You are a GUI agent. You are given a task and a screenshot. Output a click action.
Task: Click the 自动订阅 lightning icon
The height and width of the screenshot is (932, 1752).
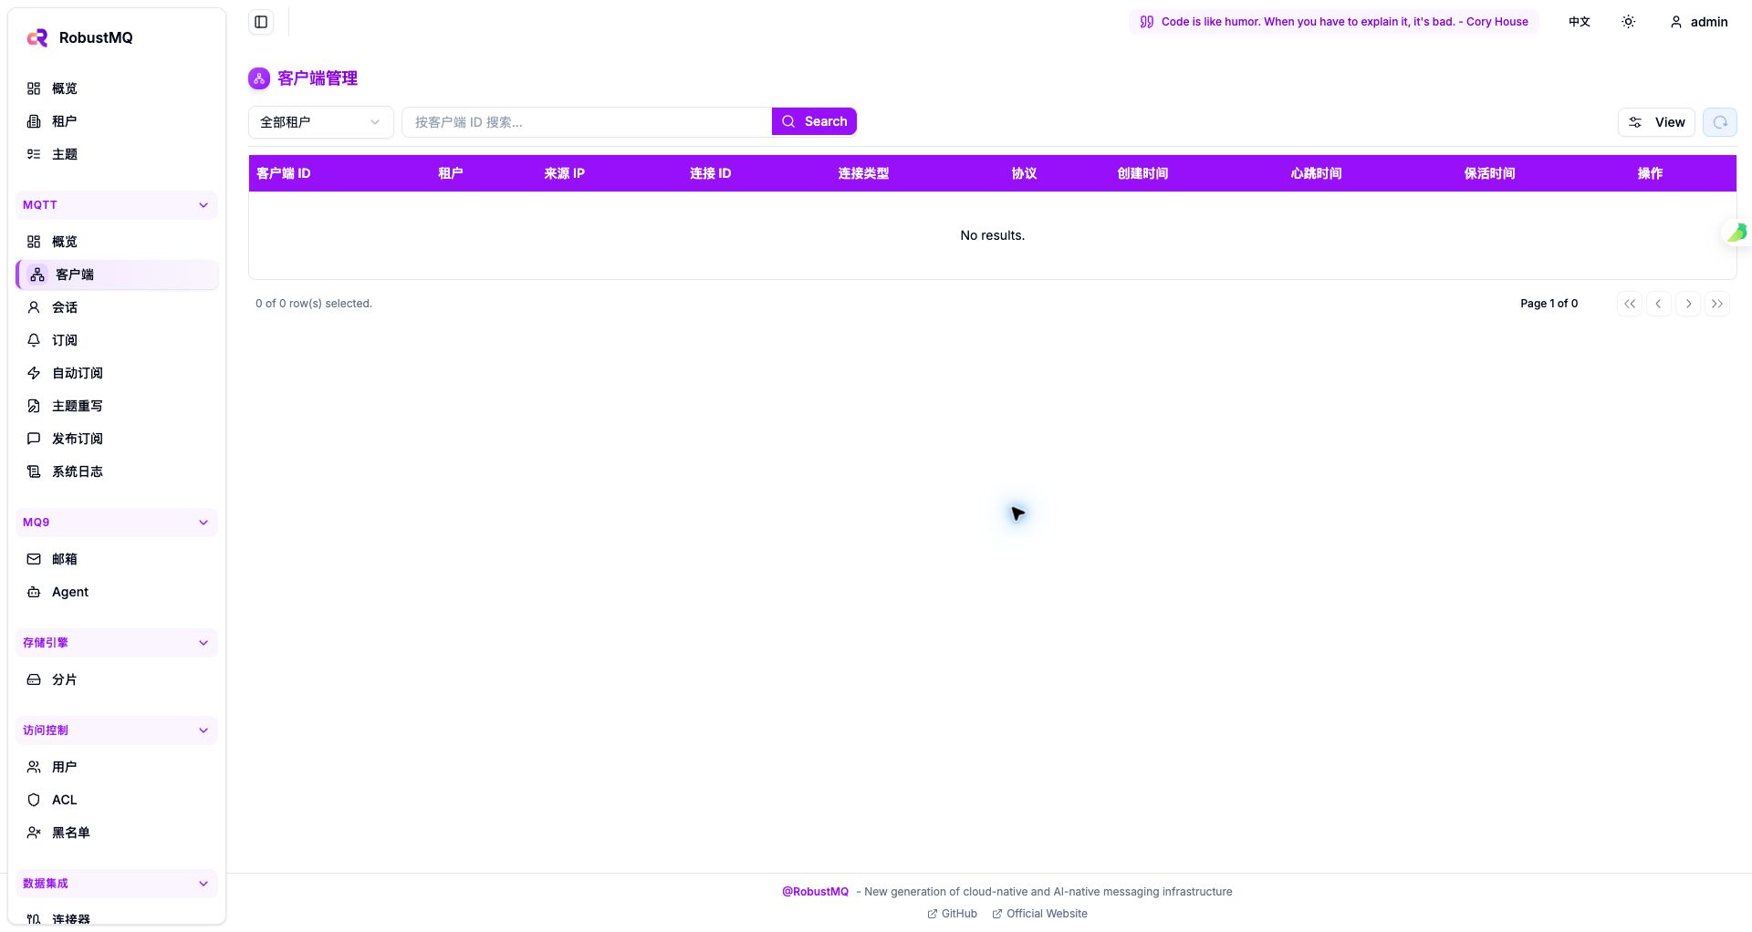34,373
